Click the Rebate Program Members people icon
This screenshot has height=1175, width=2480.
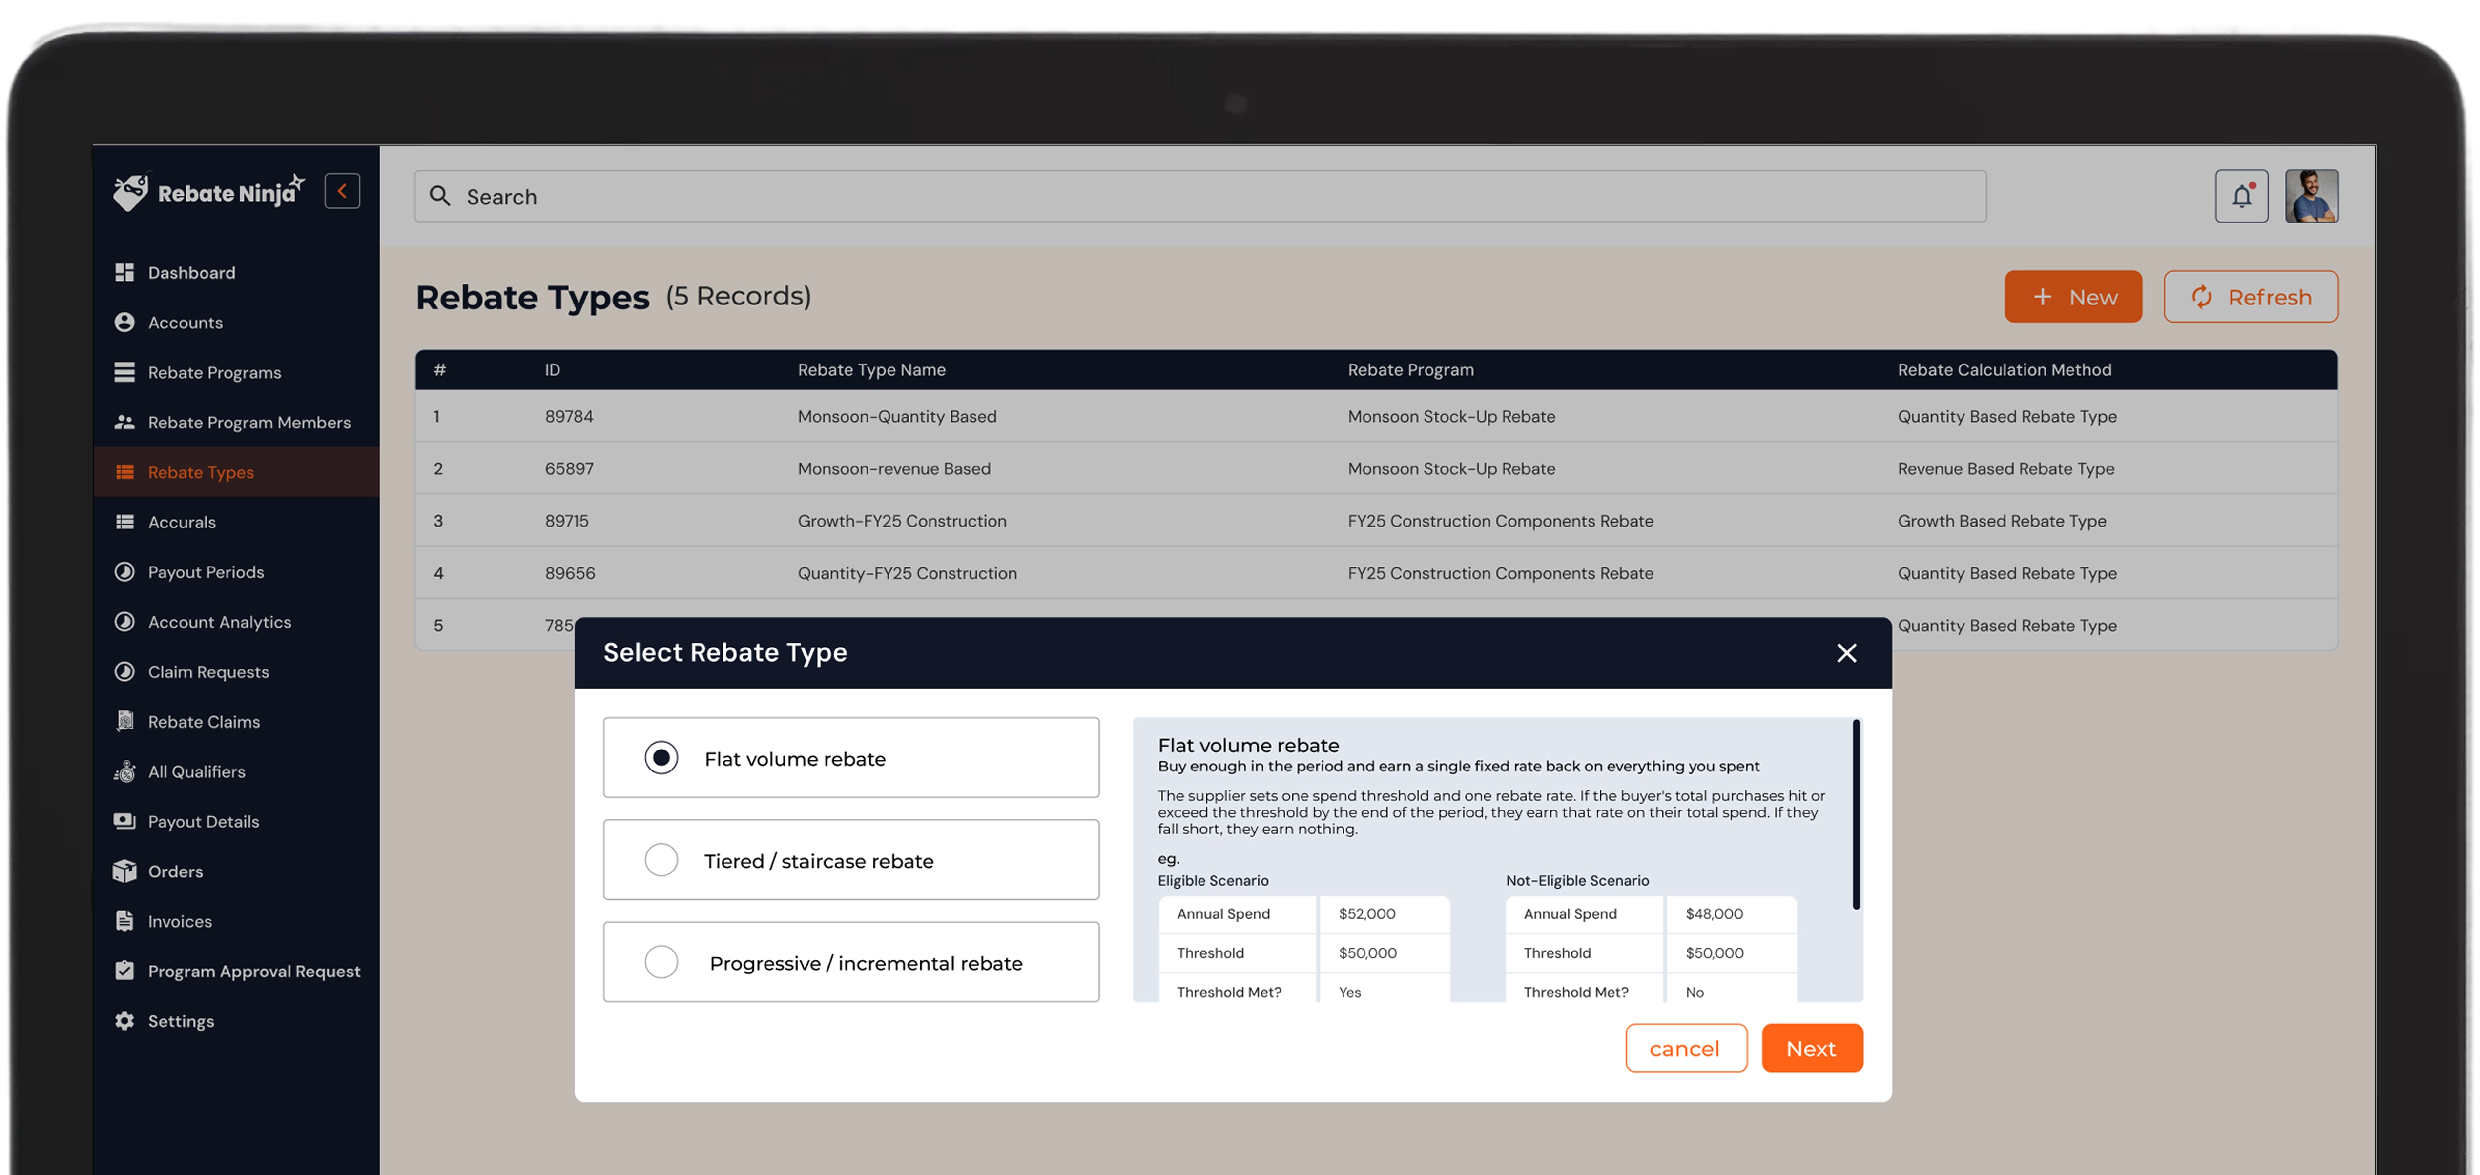point(124,423)
